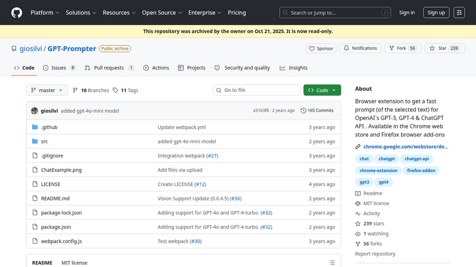Select the README tab below files
Viewport: 476px width, 267px height.
pyautogui.click(x=42, y=263)
